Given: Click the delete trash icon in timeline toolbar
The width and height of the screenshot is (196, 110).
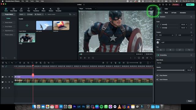Looking at the screenshot, I should 20,63.
